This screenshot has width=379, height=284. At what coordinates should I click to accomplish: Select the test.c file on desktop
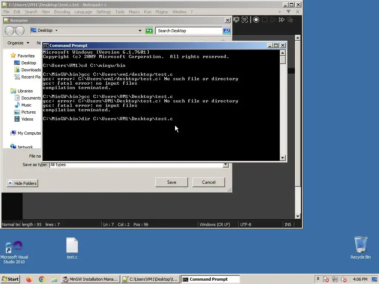pyautogui.click(x=72, y=248)
